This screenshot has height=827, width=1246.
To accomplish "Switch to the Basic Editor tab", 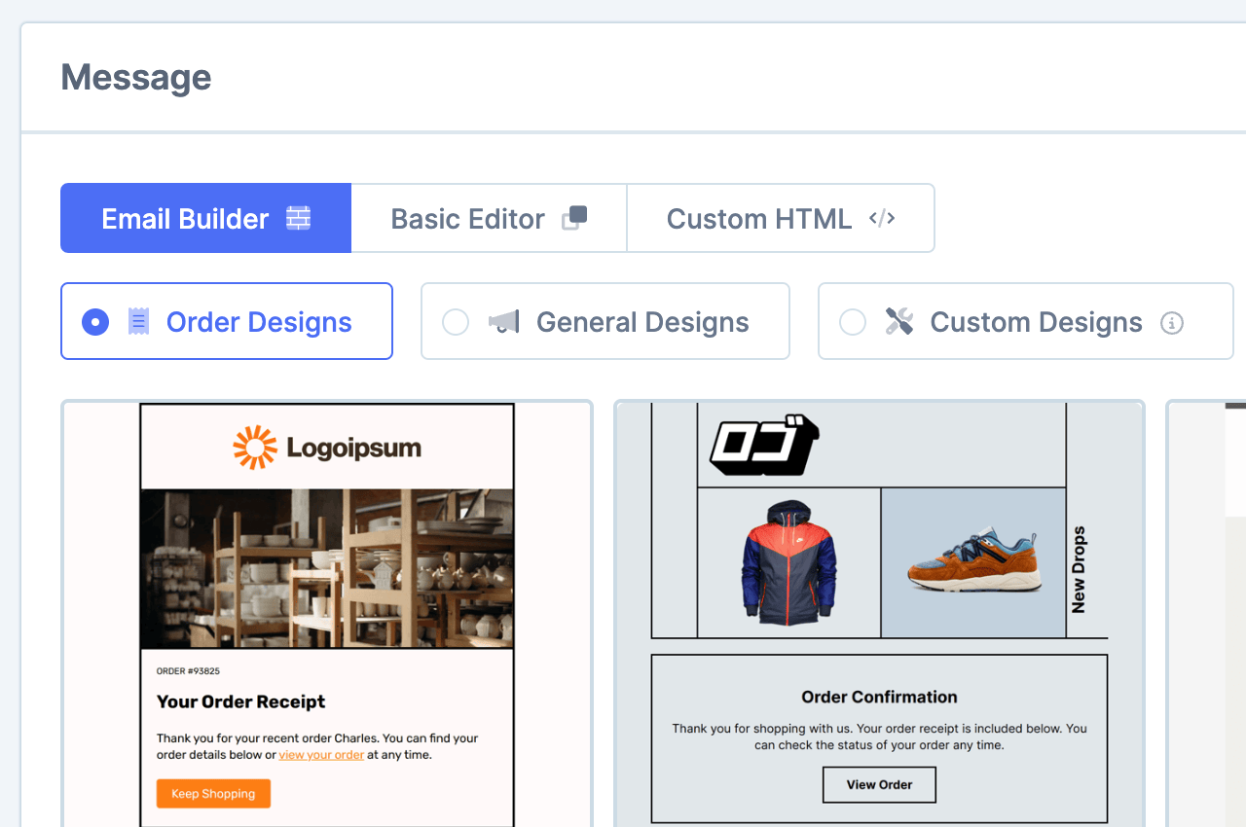I will (489, 219).
